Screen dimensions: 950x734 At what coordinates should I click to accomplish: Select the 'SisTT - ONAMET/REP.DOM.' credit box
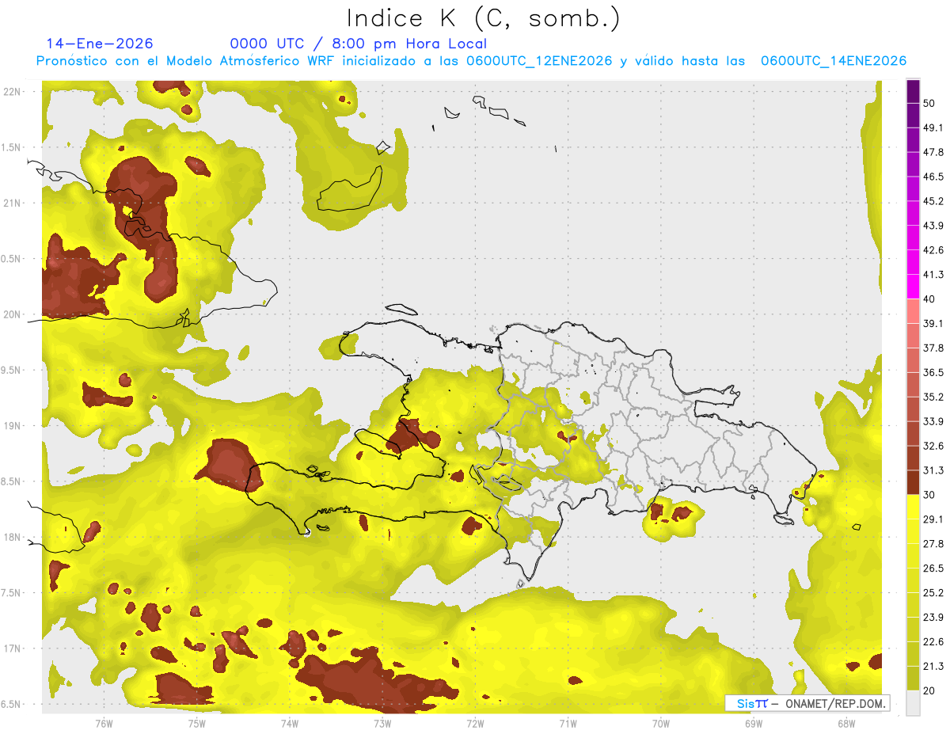click(x=807, y=703)
